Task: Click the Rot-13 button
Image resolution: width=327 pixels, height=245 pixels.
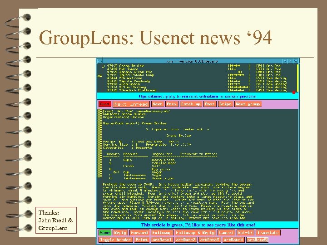Action: (245, 233)
